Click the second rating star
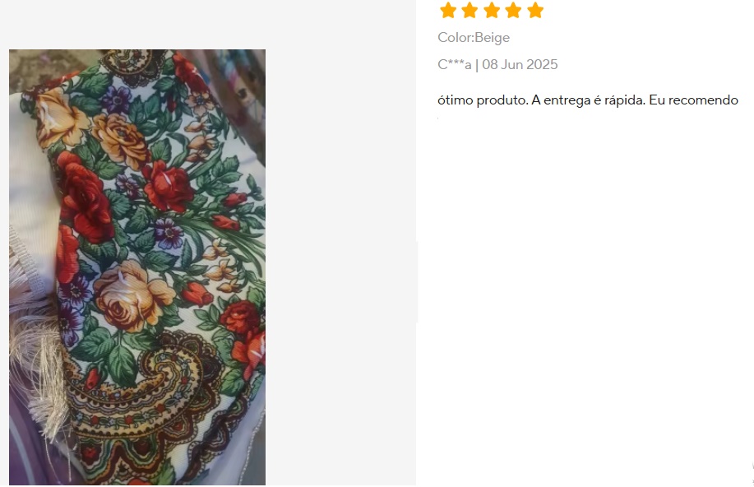 coord(470,10)
